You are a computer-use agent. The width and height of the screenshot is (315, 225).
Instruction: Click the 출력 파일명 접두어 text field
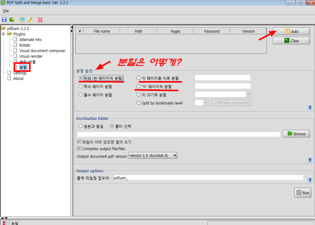pos(208,178)
